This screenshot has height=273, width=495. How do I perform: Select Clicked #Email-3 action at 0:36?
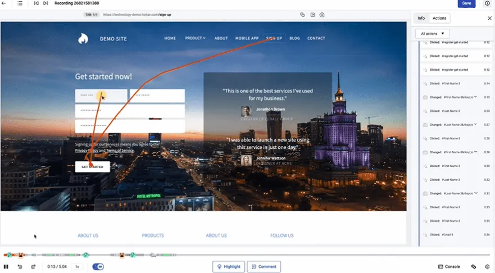coord(456,235)
